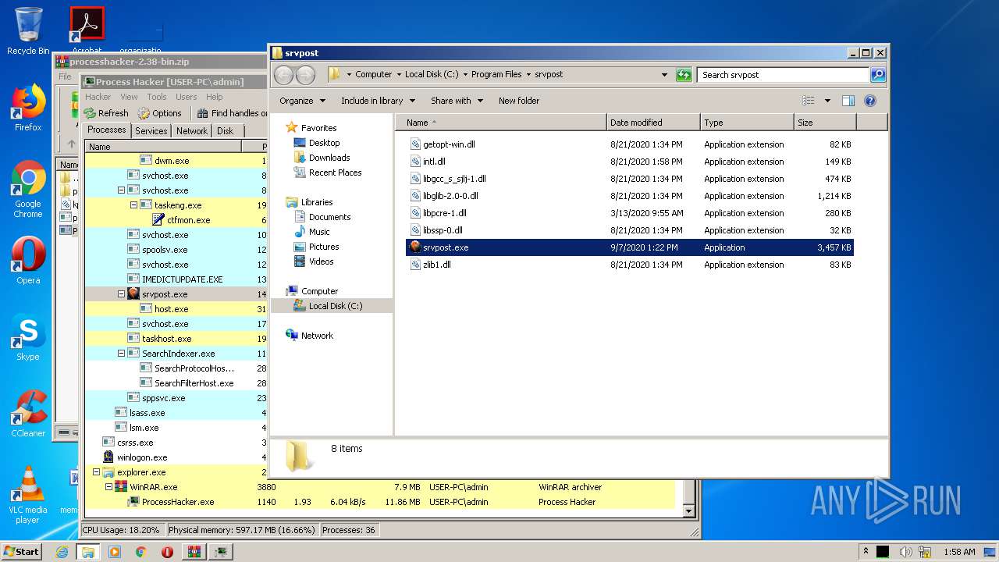This screenshot has height=562, width=999.
Task: Change view using the views icon
Action: pos(809,101)
